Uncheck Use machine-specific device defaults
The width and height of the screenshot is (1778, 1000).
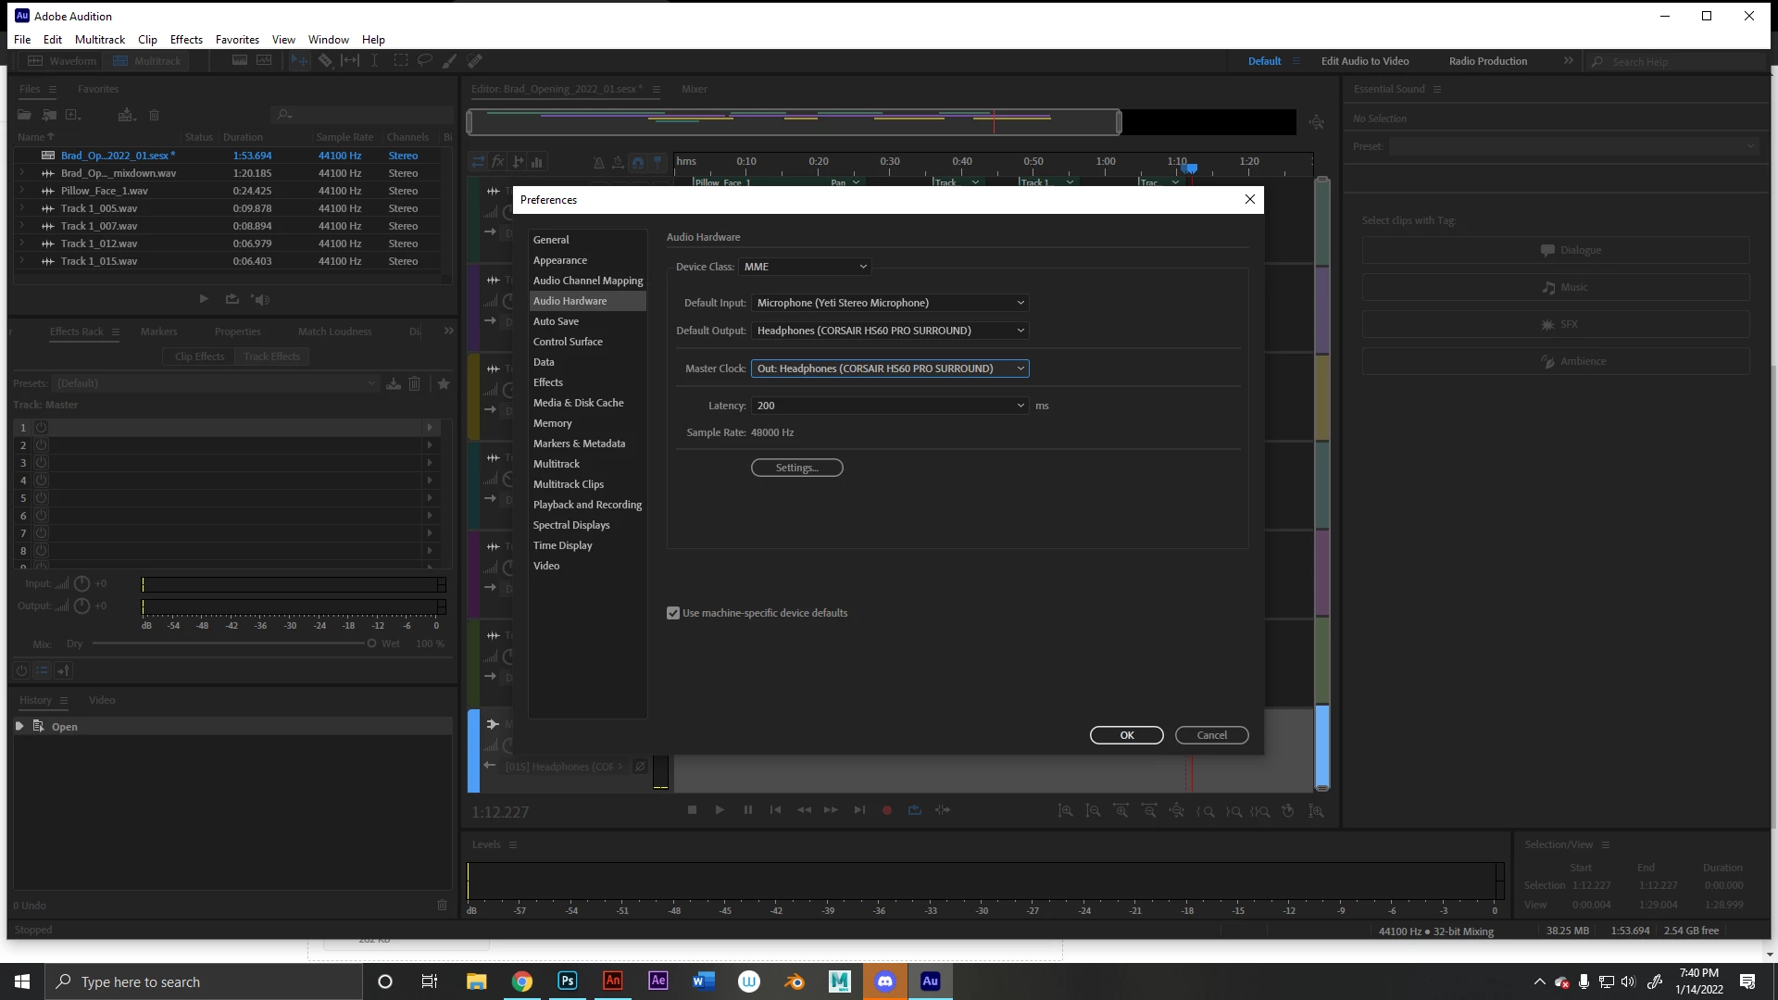[x=673, y=613]
